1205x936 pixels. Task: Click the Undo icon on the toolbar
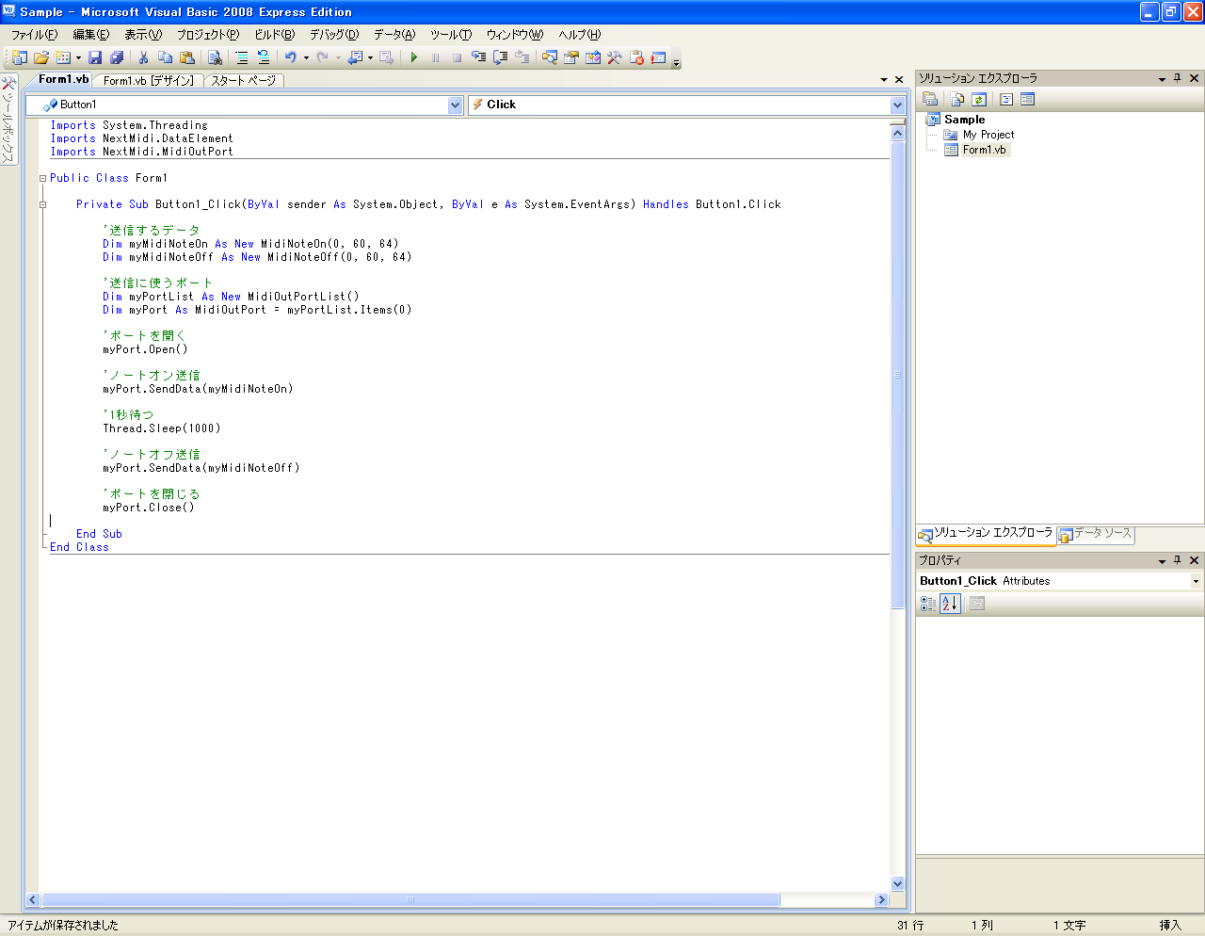click(x=292, y=57)
